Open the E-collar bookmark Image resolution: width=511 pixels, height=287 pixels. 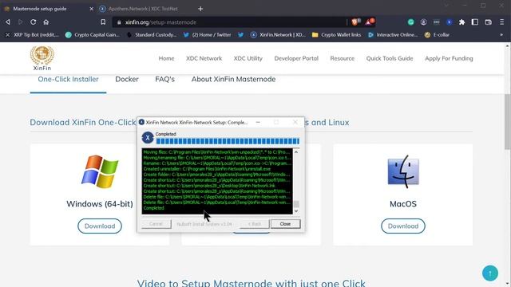[x=437, y=35]
